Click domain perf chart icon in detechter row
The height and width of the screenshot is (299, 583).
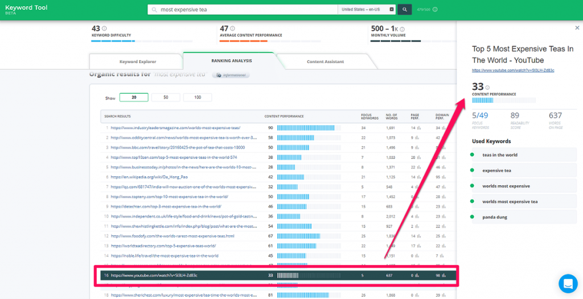coord(443,206)
